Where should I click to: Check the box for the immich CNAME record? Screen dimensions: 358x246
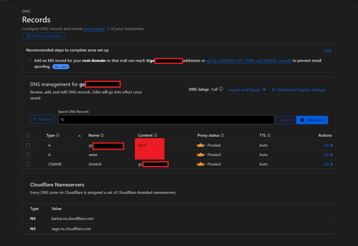28,164
